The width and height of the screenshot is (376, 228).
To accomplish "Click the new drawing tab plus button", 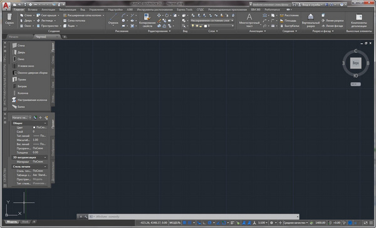I will click(65, 37).
